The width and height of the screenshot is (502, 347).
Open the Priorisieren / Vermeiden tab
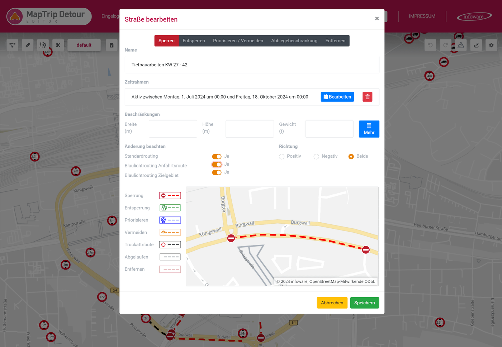[238, 41]
